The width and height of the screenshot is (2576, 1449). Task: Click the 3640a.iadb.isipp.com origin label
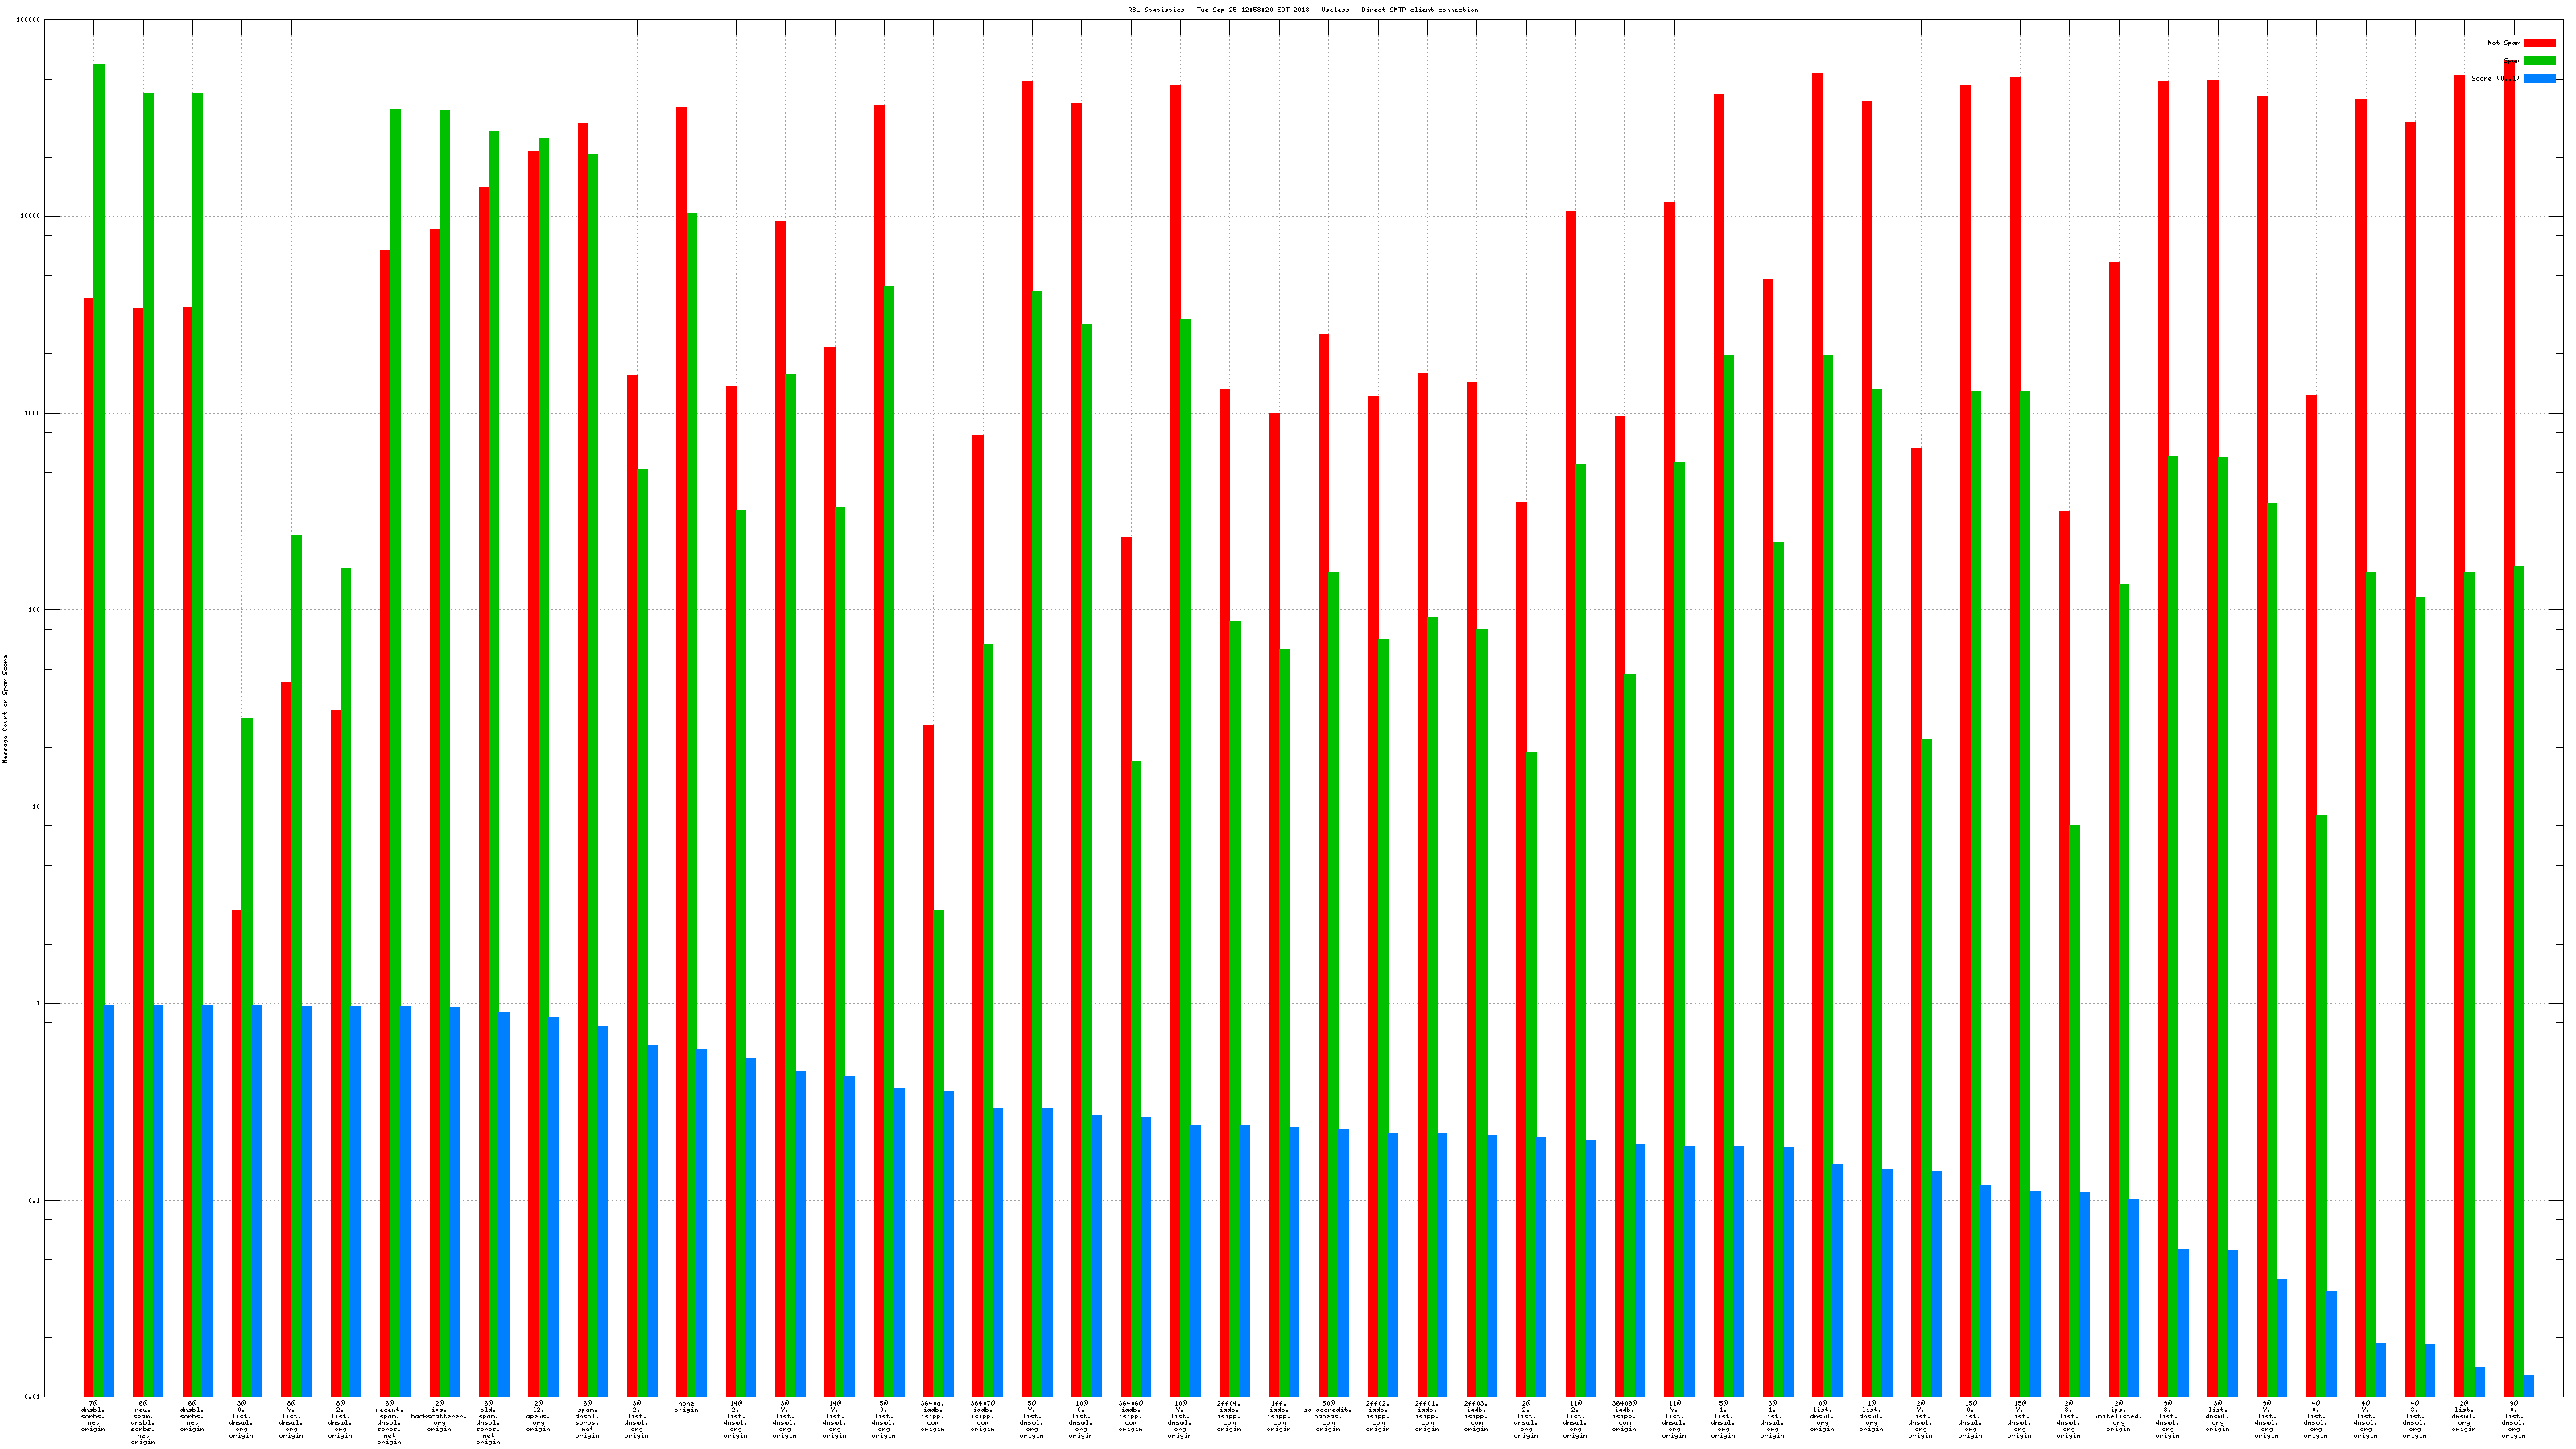pos(933,1416)
